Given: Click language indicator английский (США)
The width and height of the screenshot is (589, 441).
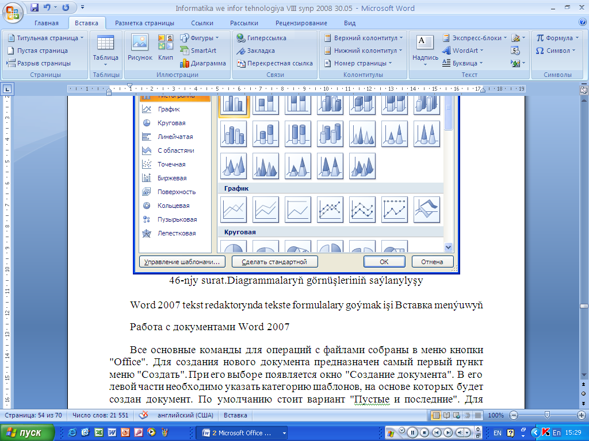Looking at the screenshot, I should [x=185, y=415].
